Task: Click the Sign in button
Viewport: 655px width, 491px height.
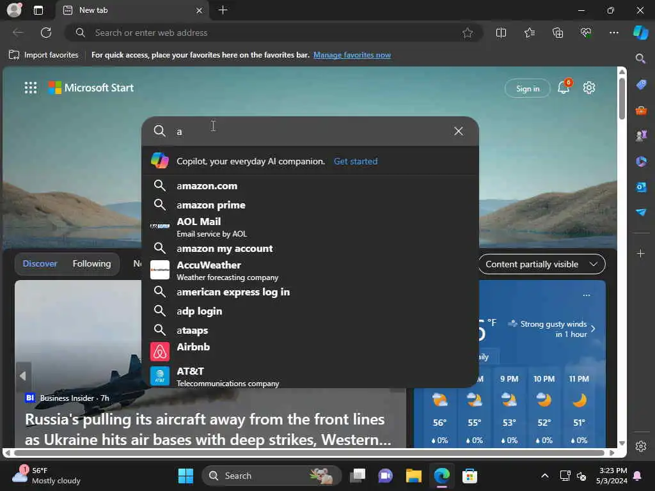Action: point(528,88)
